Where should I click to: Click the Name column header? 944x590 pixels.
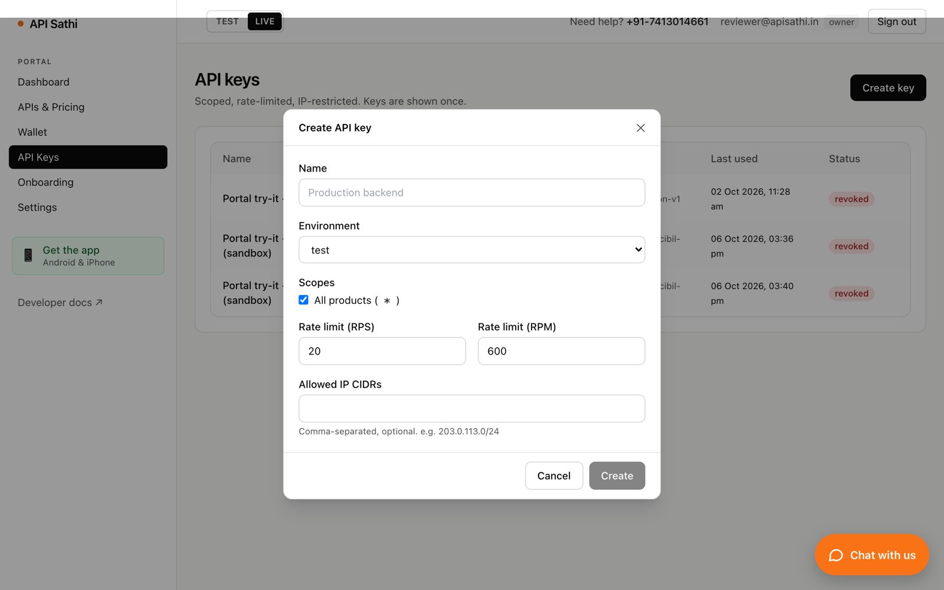pyautogui.click(x=237, y=159)
